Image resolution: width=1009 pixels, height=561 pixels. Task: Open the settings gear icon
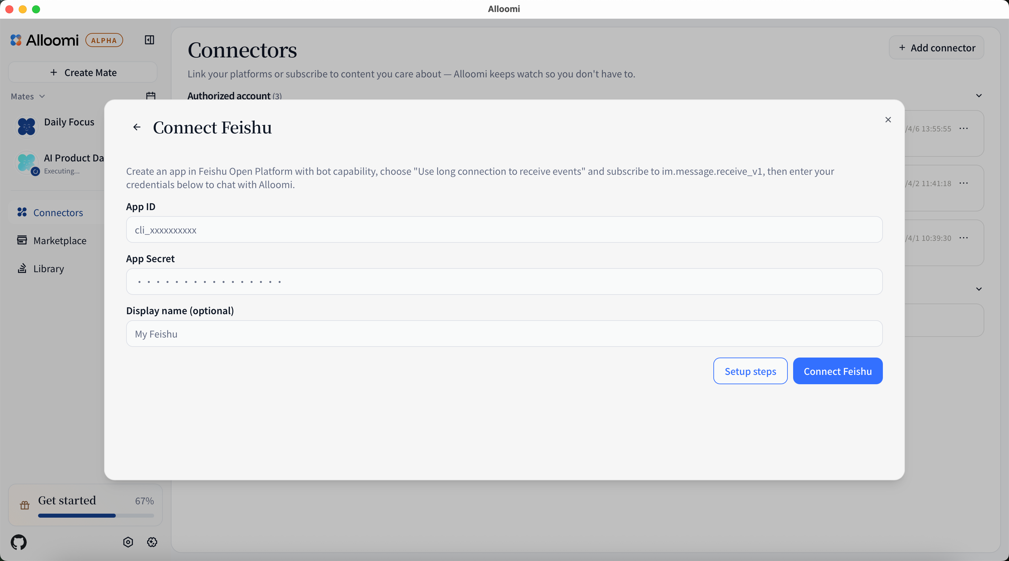[x=152, y=542]
